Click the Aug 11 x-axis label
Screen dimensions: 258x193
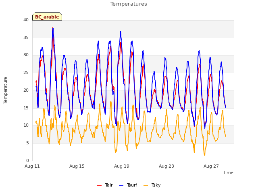point(32,166)
